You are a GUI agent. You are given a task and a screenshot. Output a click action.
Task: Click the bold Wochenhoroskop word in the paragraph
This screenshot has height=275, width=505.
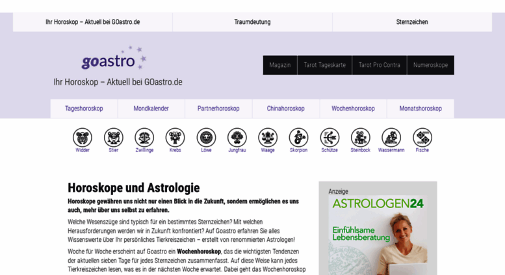199,252
